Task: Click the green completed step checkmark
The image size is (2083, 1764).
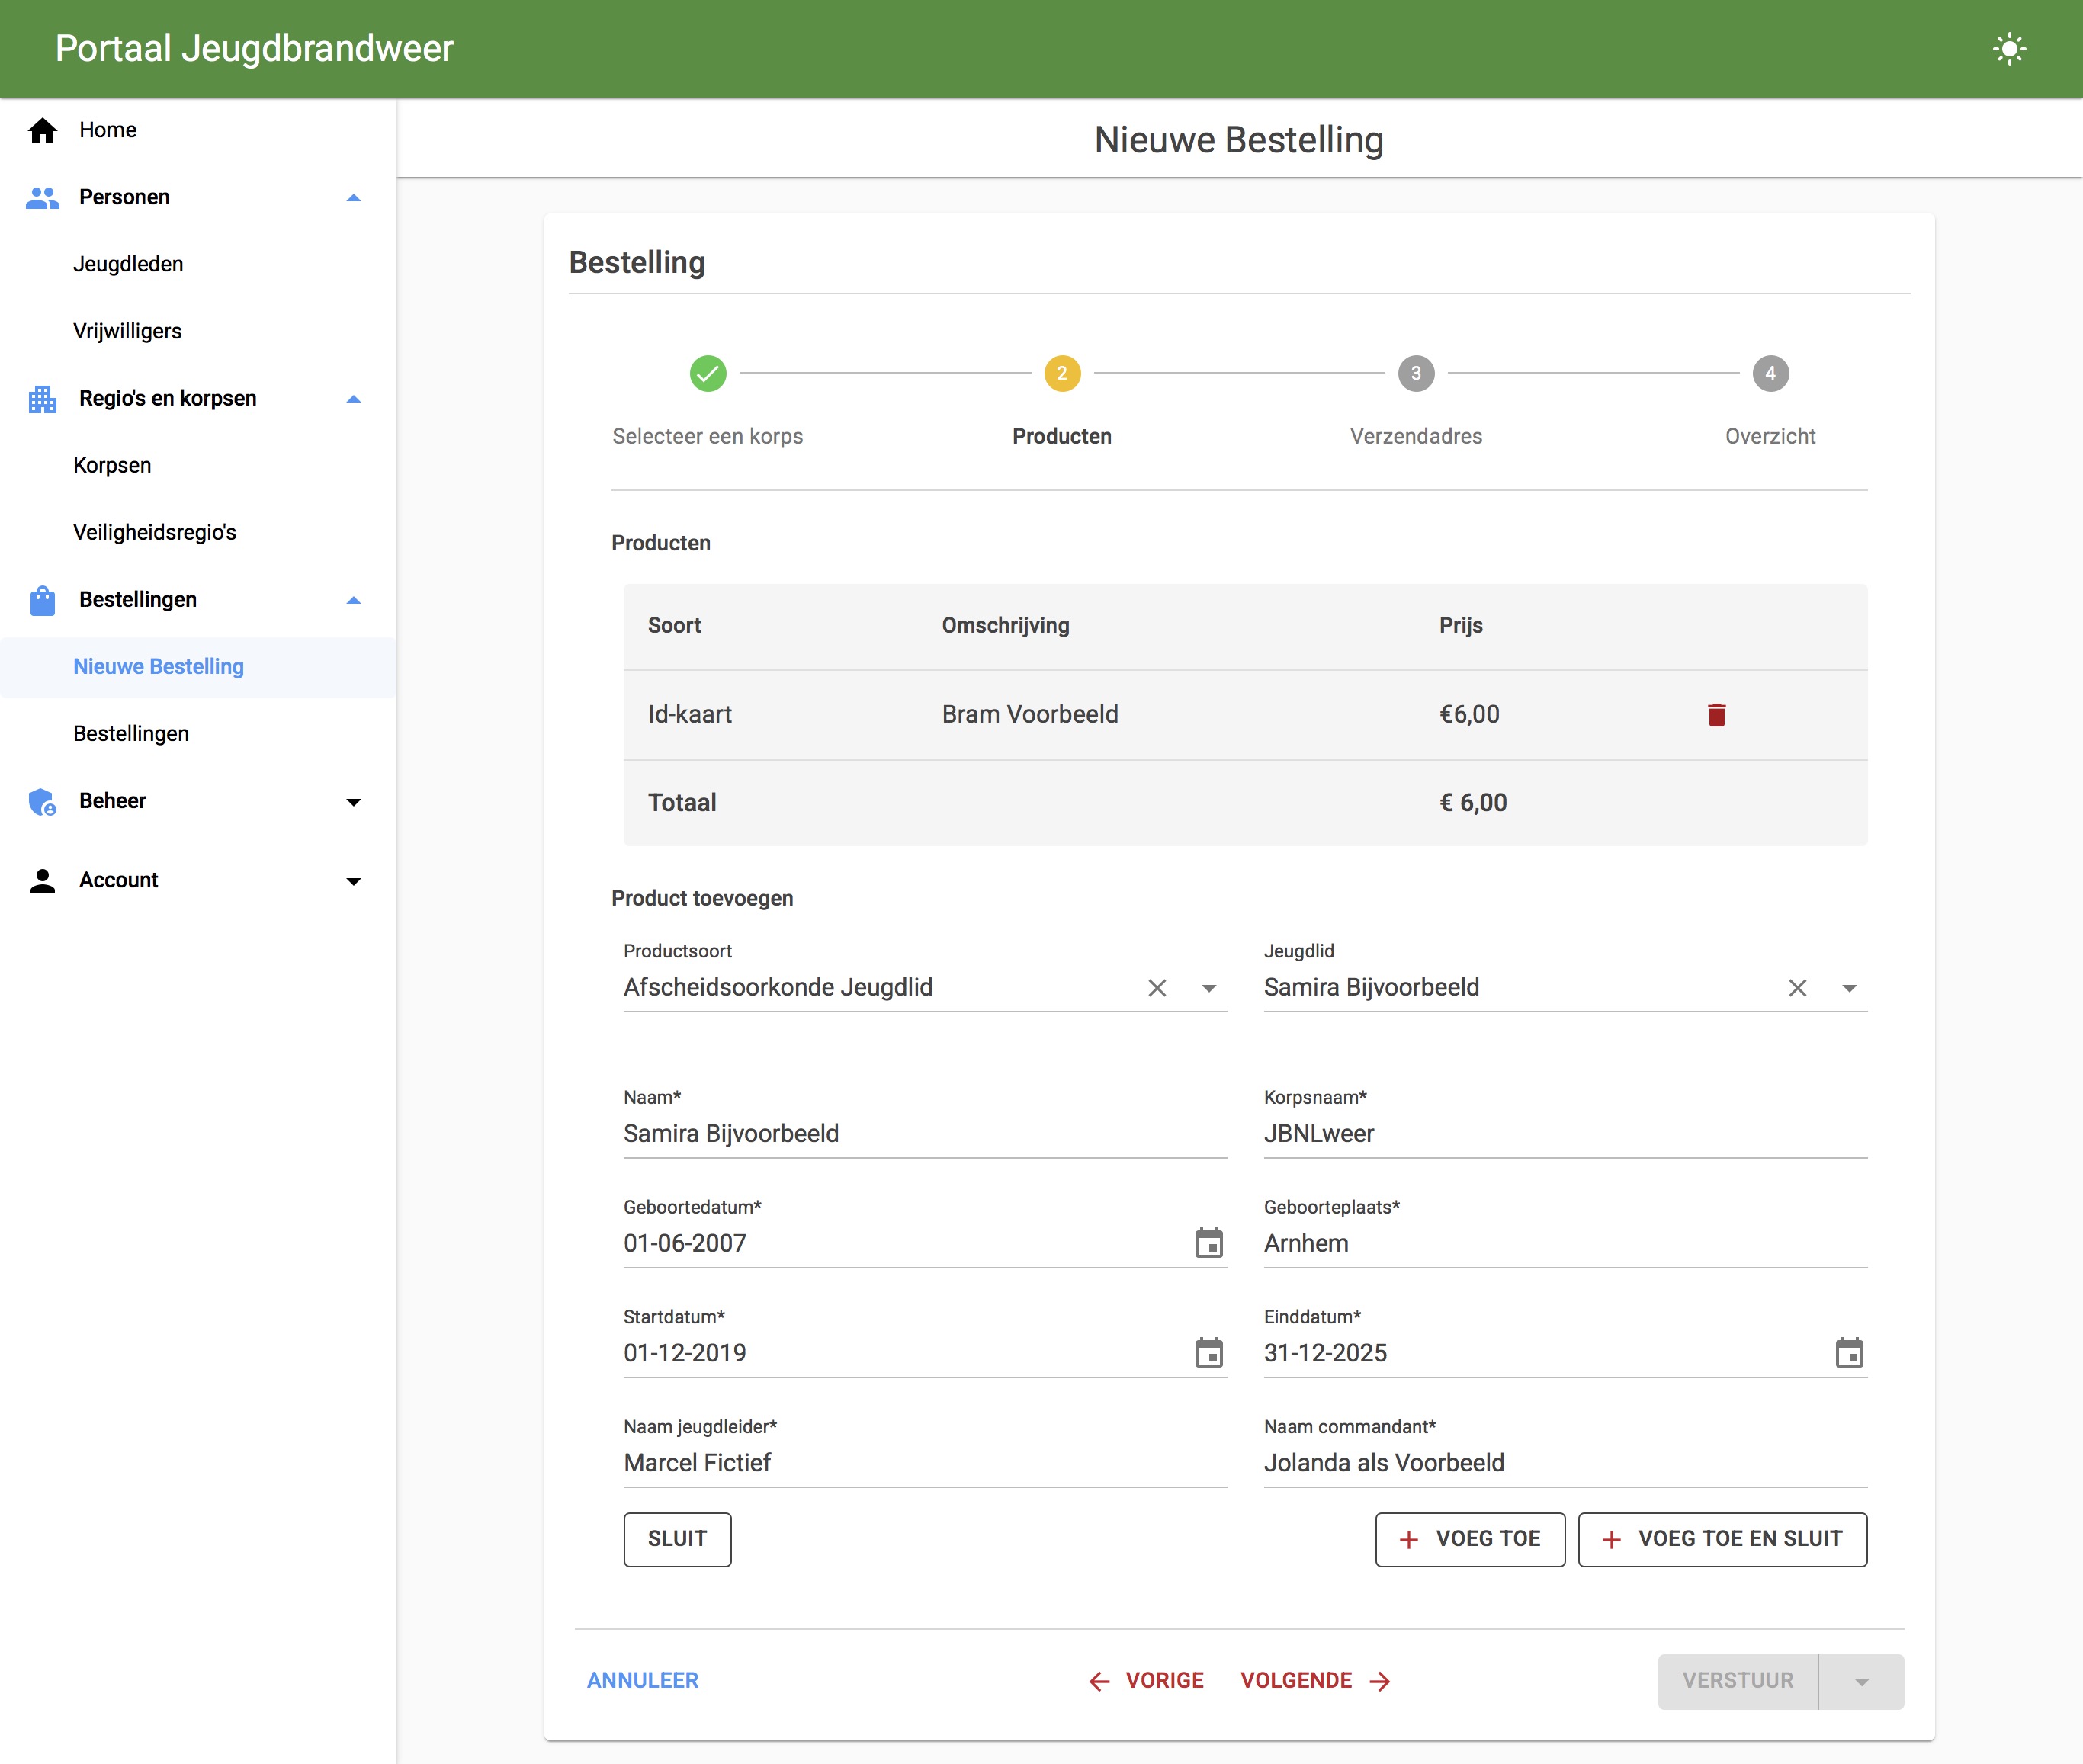Action: click(x=708, y=374)
